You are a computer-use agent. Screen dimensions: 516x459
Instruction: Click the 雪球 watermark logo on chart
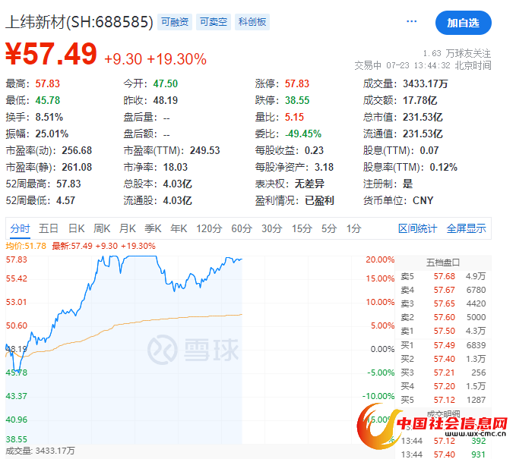coord(193,349)
